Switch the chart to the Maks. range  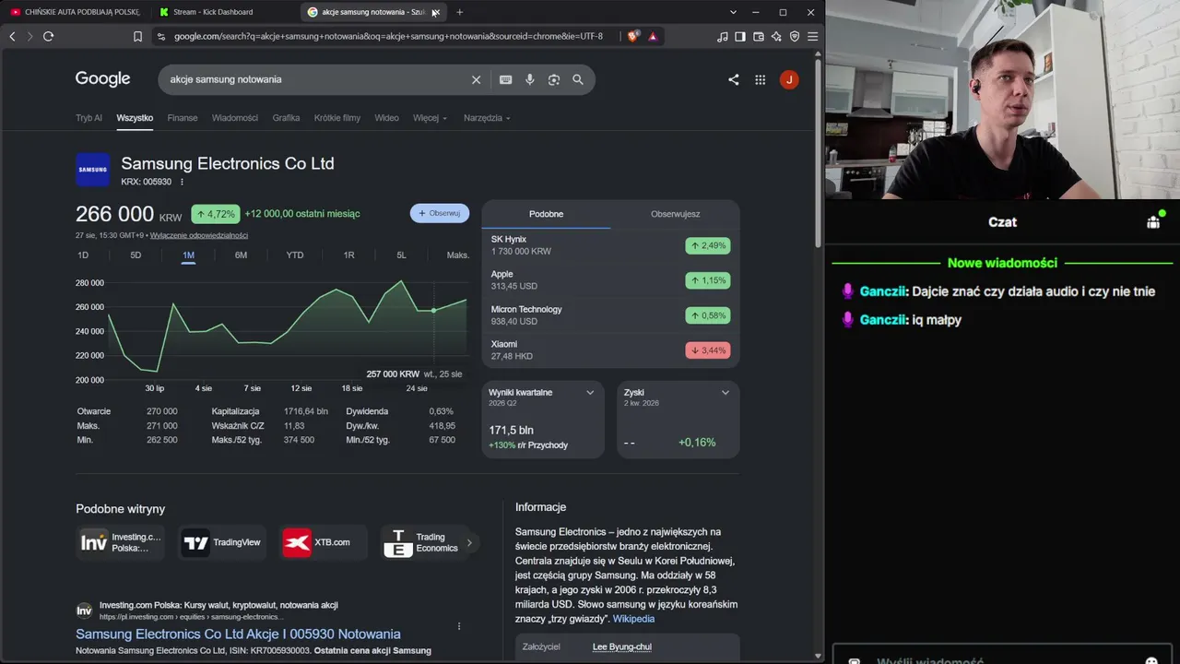(458, 255)
